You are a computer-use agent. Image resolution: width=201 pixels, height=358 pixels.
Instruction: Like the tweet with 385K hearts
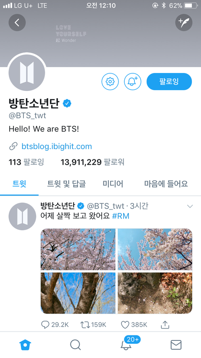pos(134,324)
